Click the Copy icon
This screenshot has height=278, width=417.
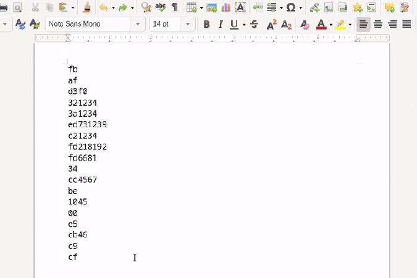49,7
